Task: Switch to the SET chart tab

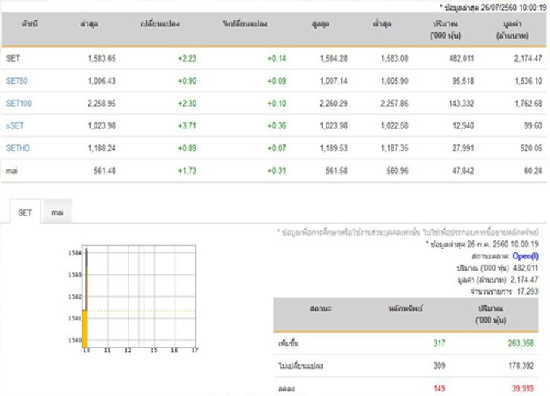Action: (x=25, y=212)
